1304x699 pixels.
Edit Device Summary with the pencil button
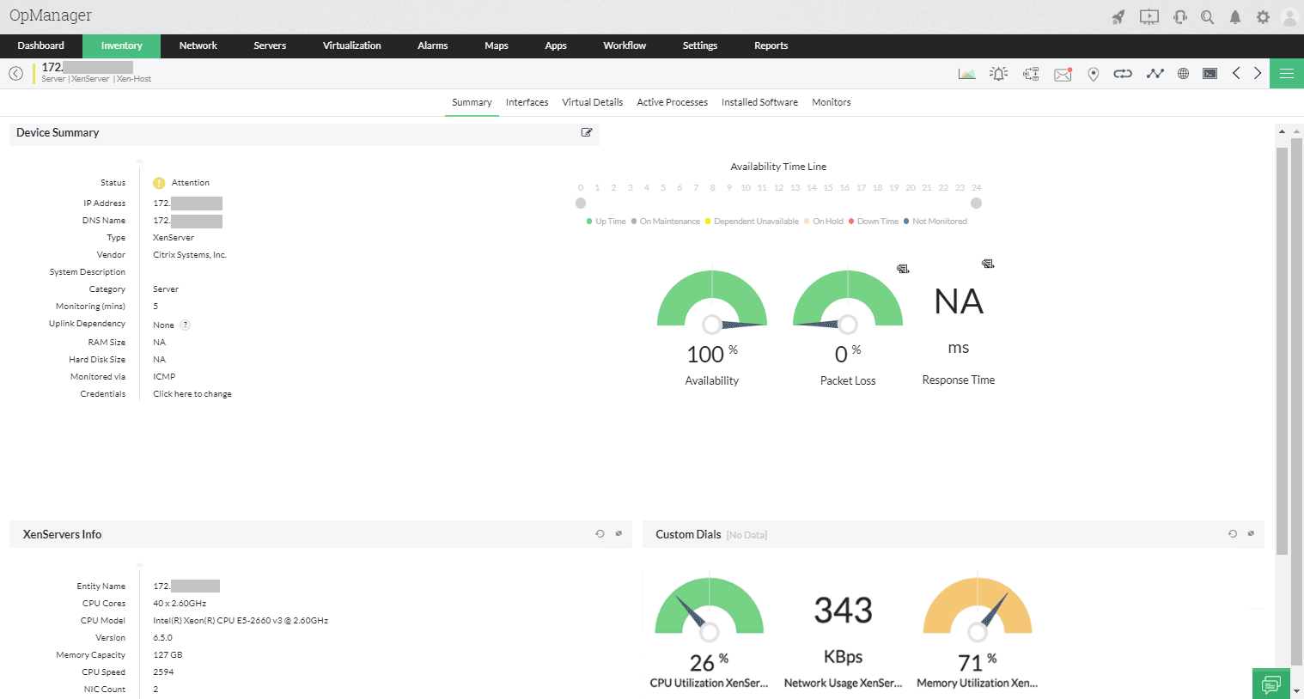pos(587,132)
